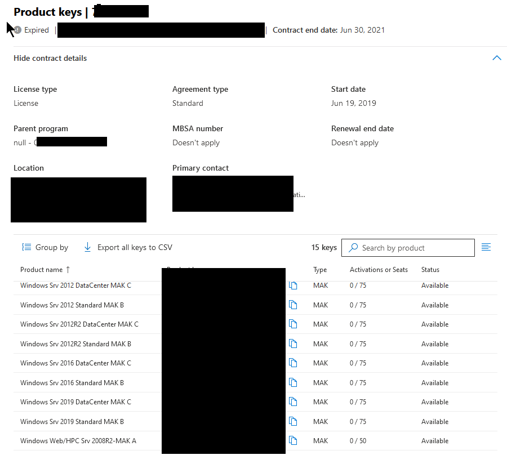Screen dimensions: 507x455
Task: Click the download arrow next to Export keys
Action: pos(87,247)
